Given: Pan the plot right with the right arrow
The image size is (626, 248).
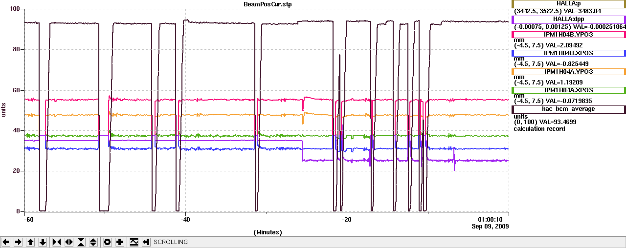Looking at the screenshot, I should pos(18,242).
